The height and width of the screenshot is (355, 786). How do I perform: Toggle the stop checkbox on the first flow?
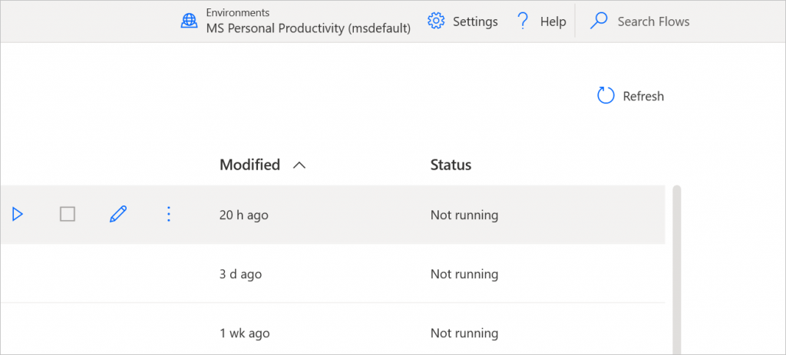[x=68, y=215]
